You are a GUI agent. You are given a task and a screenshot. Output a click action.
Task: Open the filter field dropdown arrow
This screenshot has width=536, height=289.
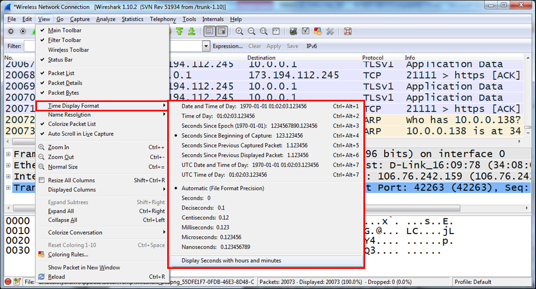tap(206, 46)
